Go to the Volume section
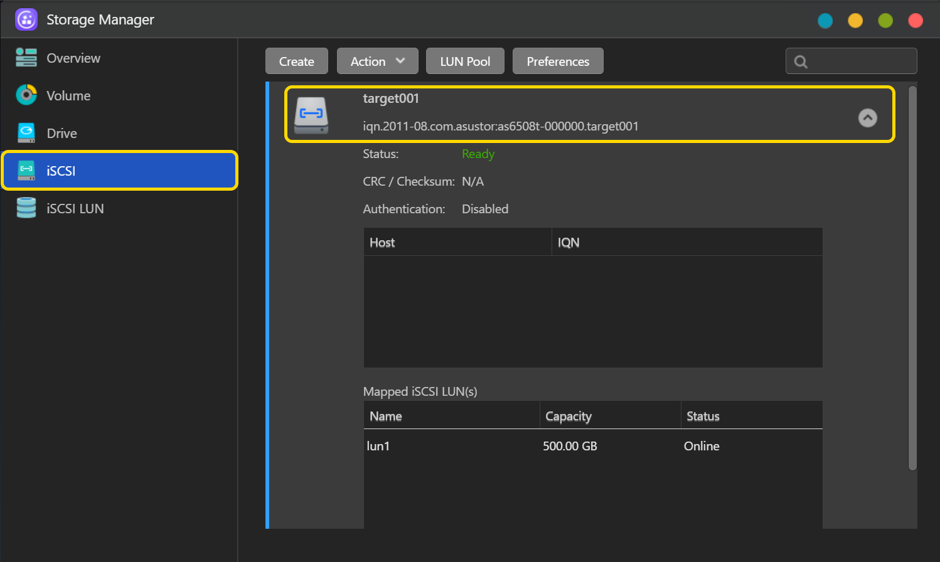940x562 pixels. (119, 95)
